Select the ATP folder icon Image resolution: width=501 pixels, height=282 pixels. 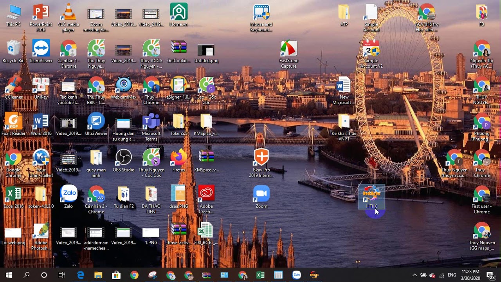click(344, 15)
